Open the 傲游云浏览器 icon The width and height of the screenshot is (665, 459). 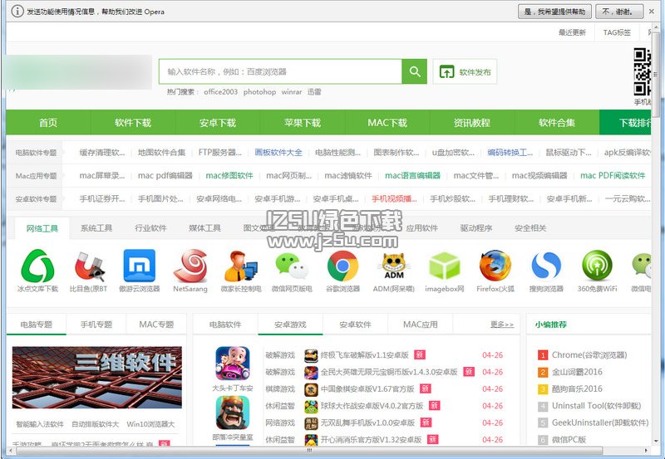[139, 266]
